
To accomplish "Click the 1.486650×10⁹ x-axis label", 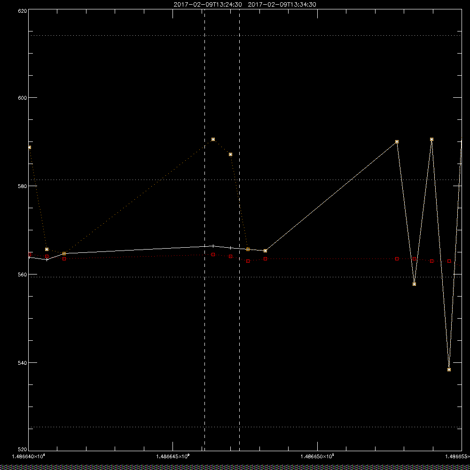I will pyautogui.click(x=318, y=456).
